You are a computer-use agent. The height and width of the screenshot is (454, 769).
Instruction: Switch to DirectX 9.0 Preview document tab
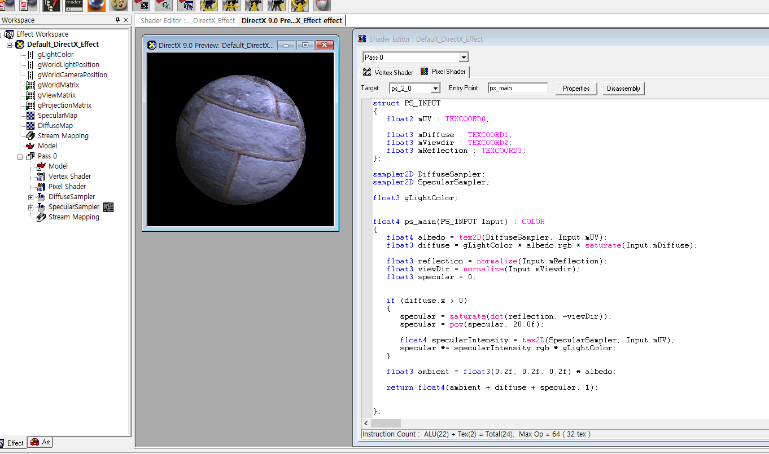point(292,20)
